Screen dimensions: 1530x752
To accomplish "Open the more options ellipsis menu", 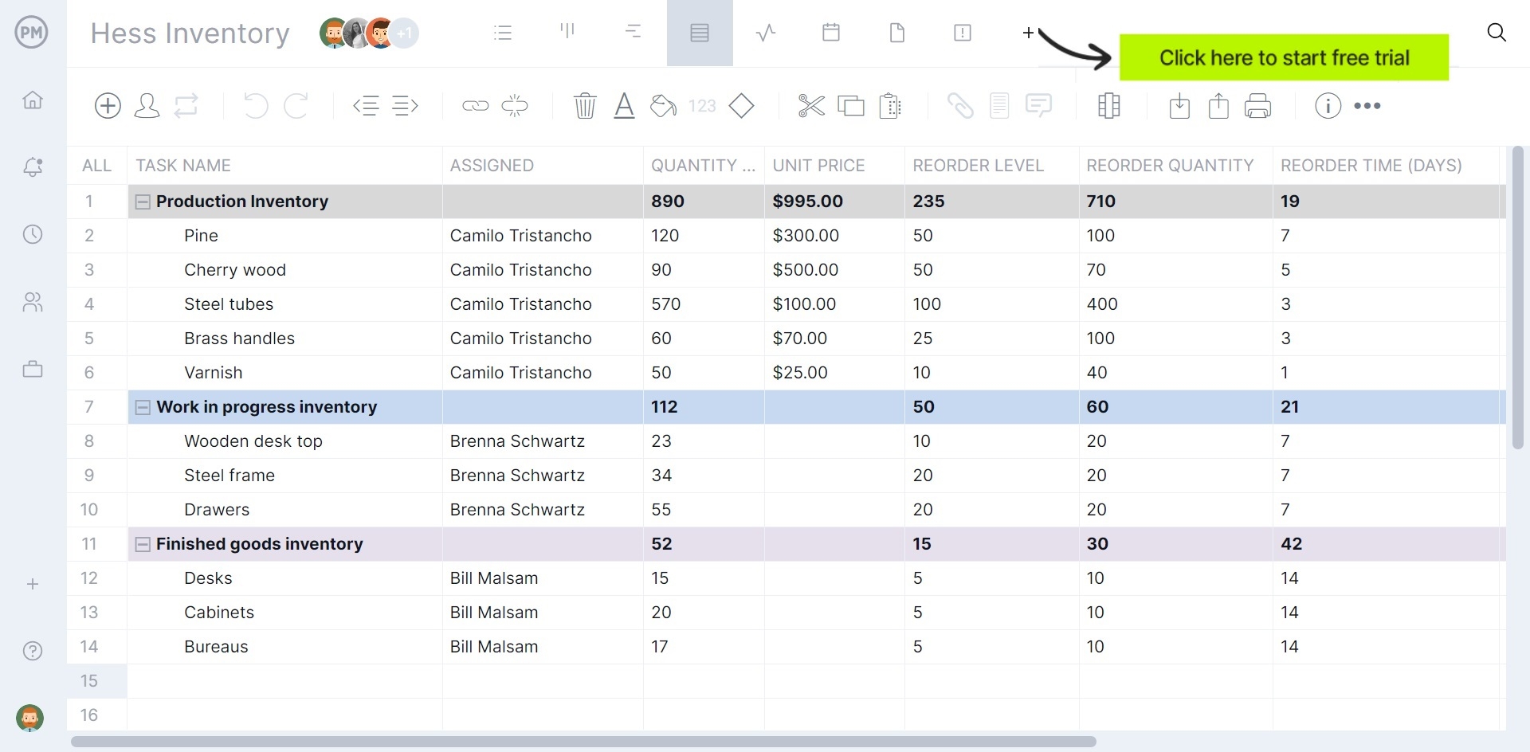I will click(1368, 105).
